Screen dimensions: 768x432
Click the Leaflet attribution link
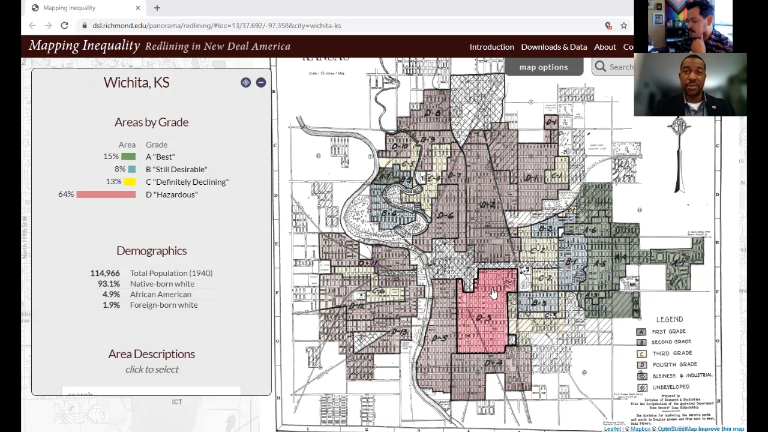612,429
